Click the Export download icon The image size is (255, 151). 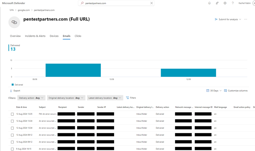[x=11, y=91]
